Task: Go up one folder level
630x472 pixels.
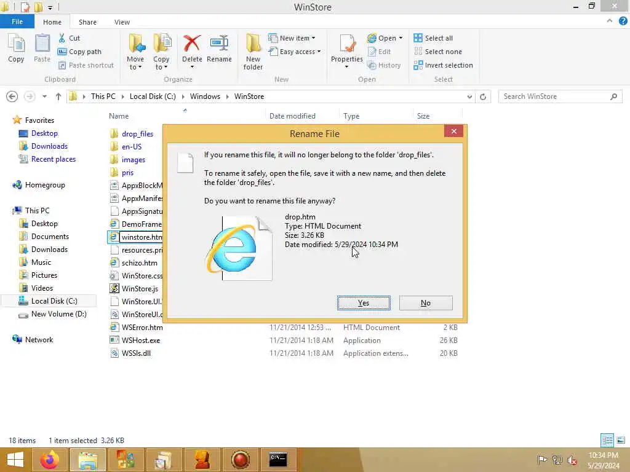Action: tap(58, 96)
